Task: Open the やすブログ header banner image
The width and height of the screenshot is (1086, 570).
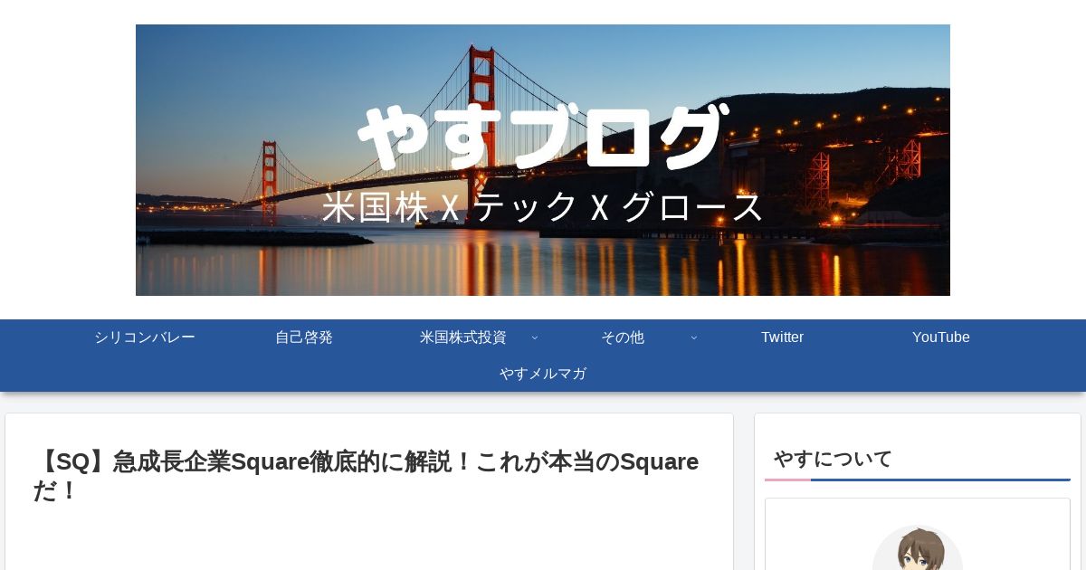Action: tap(543, 160)
